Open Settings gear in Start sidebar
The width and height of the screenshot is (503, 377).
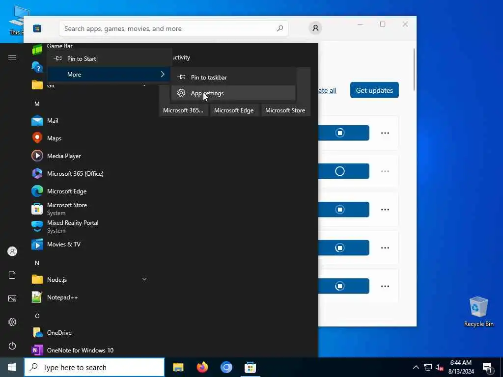(x=12, y=322)
